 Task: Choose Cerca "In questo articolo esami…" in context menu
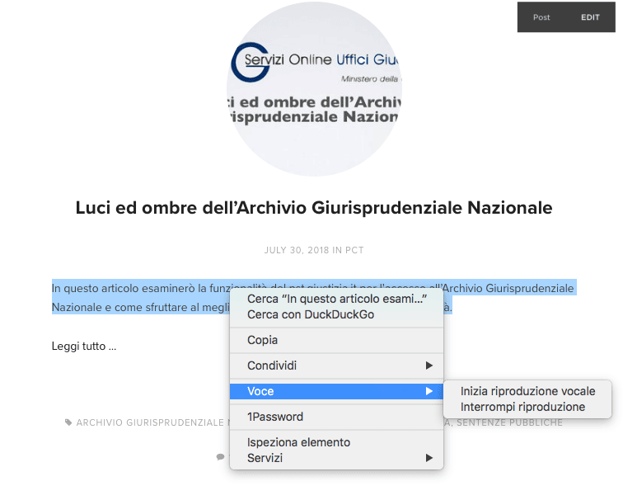click(x=336, y=300)
